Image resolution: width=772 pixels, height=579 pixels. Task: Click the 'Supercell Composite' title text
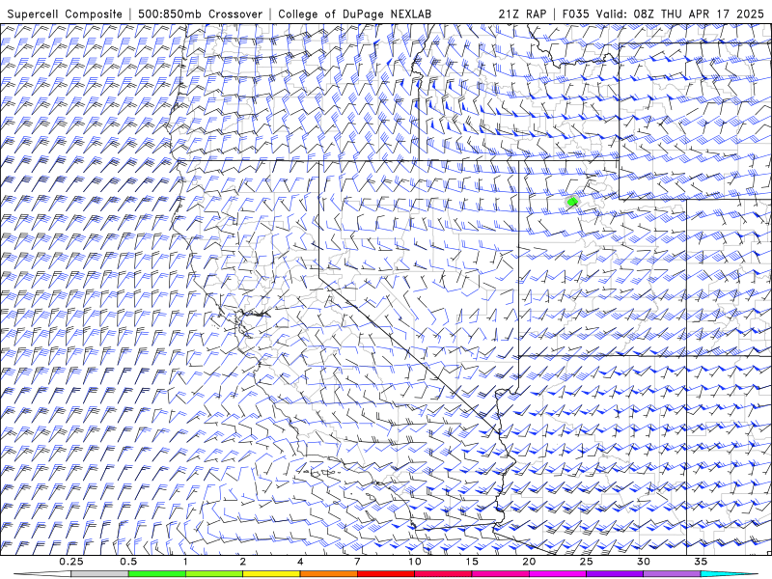(x=65, y=14)
